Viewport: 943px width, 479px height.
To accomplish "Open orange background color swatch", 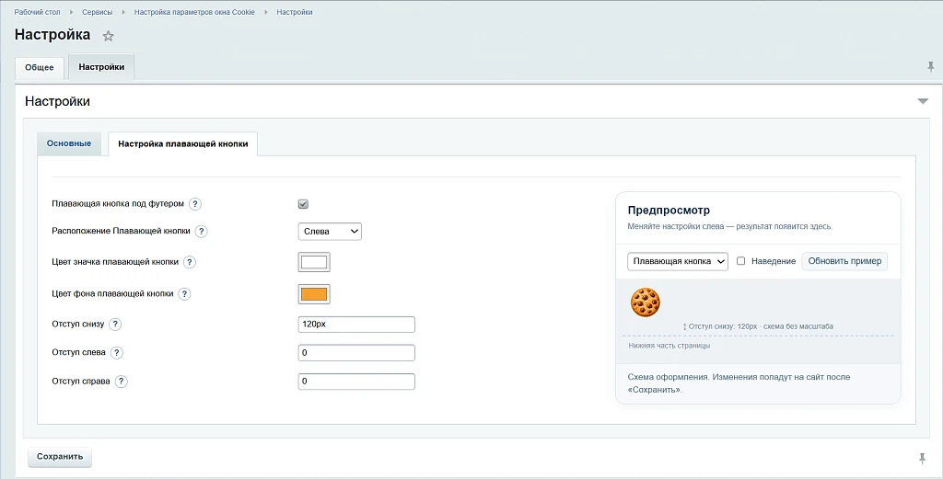I will click(314, 294).
